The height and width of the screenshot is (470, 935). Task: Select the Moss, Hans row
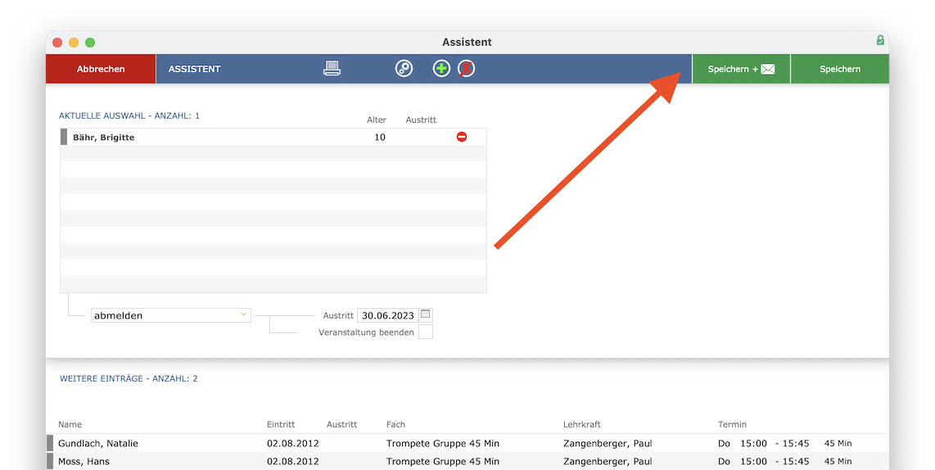467,461
